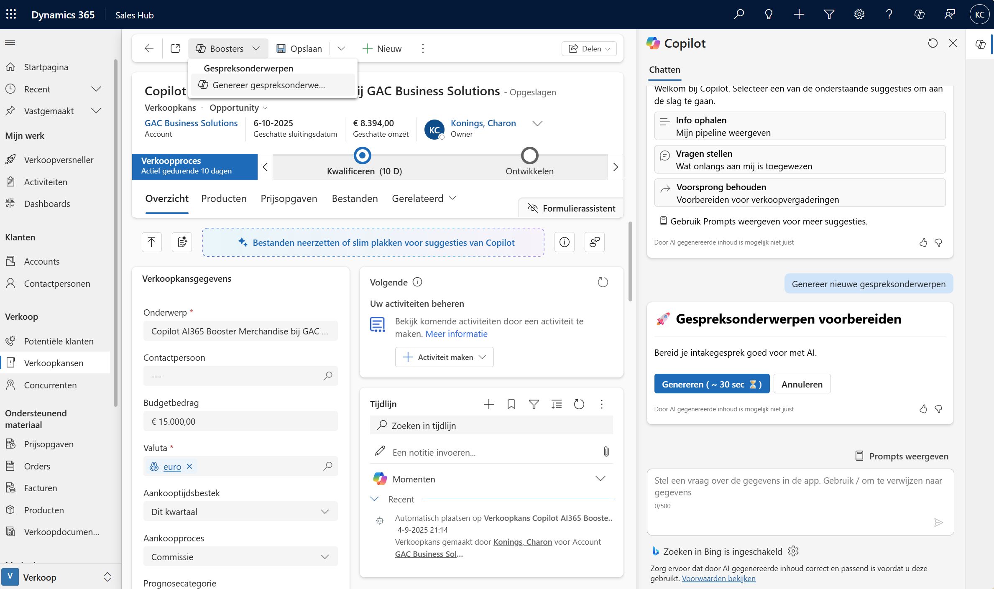
Task: Choose Genereer gespreksonderwerpen menu entry
Action: point(268,85)
